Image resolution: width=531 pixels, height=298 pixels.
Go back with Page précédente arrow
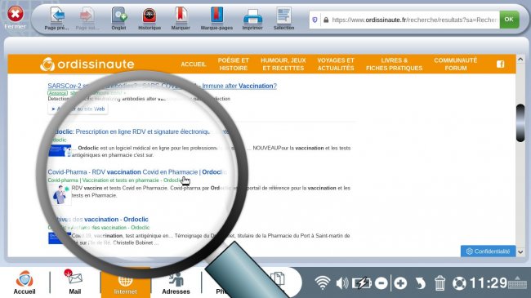[x=57, y=19]
